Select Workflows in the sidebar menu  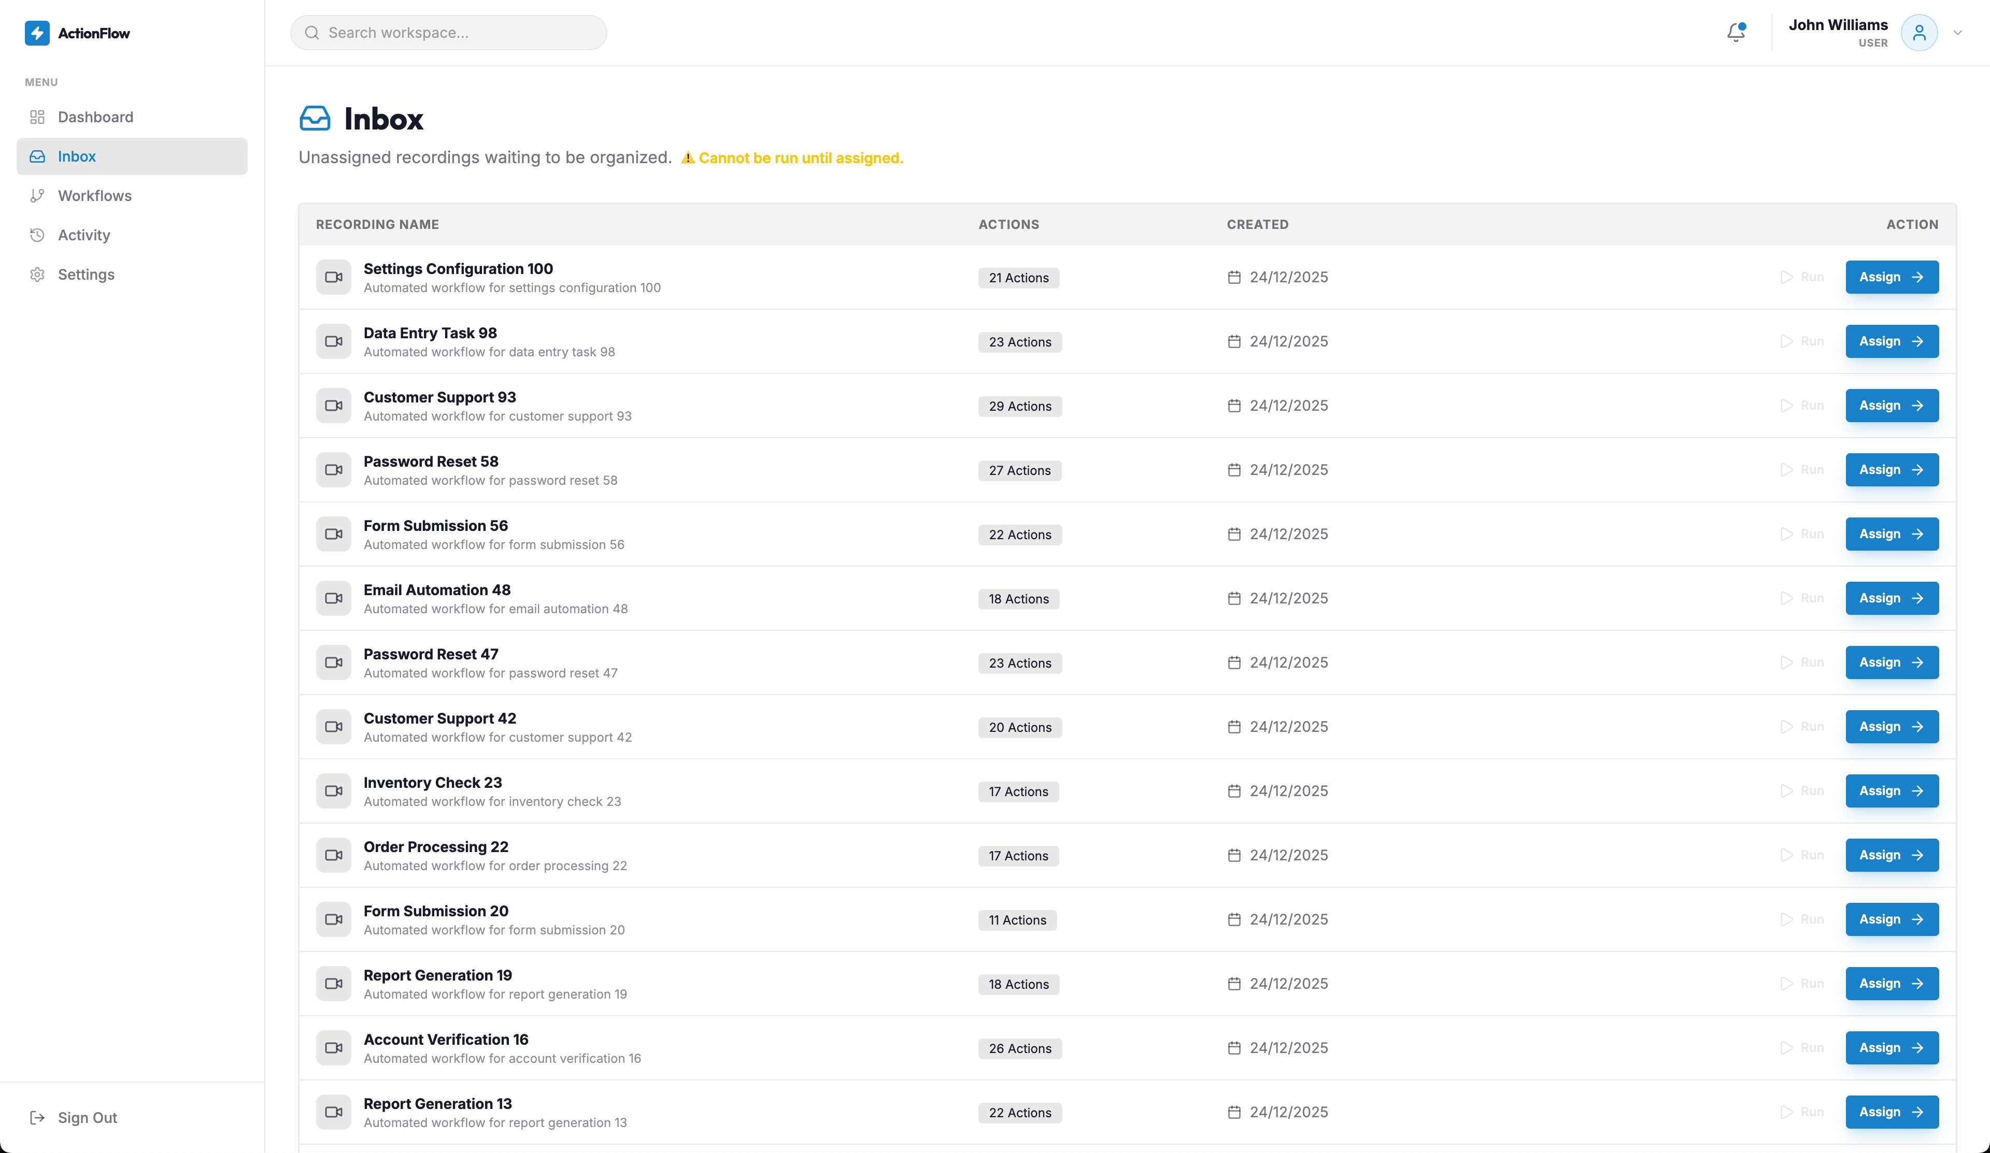(x=95, y=195)
